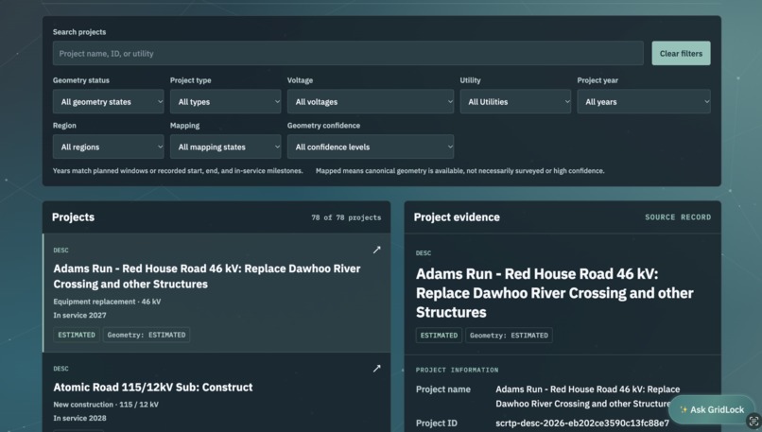762x432 pixels.
Task: Click ESTIMATED badge in Project evidence panel
Action: tap(439, 336)
